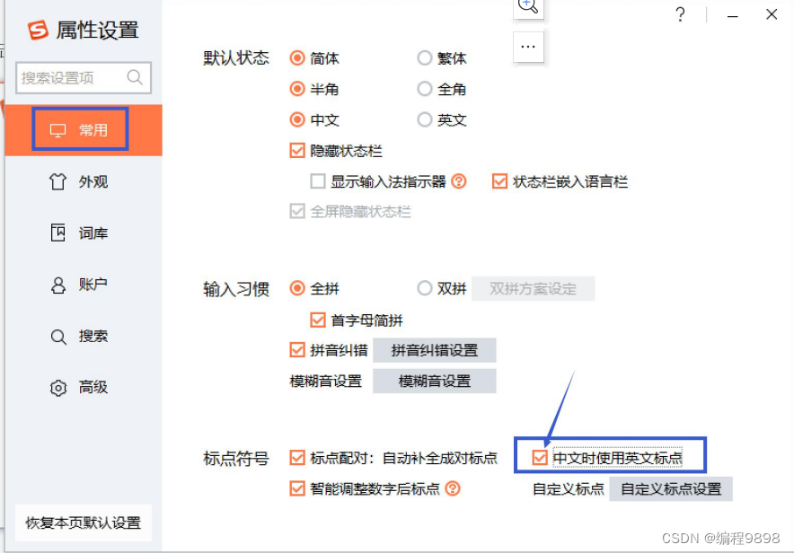The image size is (794, 553).
Task: Select the 繁体 radio option
Action: 424,58
